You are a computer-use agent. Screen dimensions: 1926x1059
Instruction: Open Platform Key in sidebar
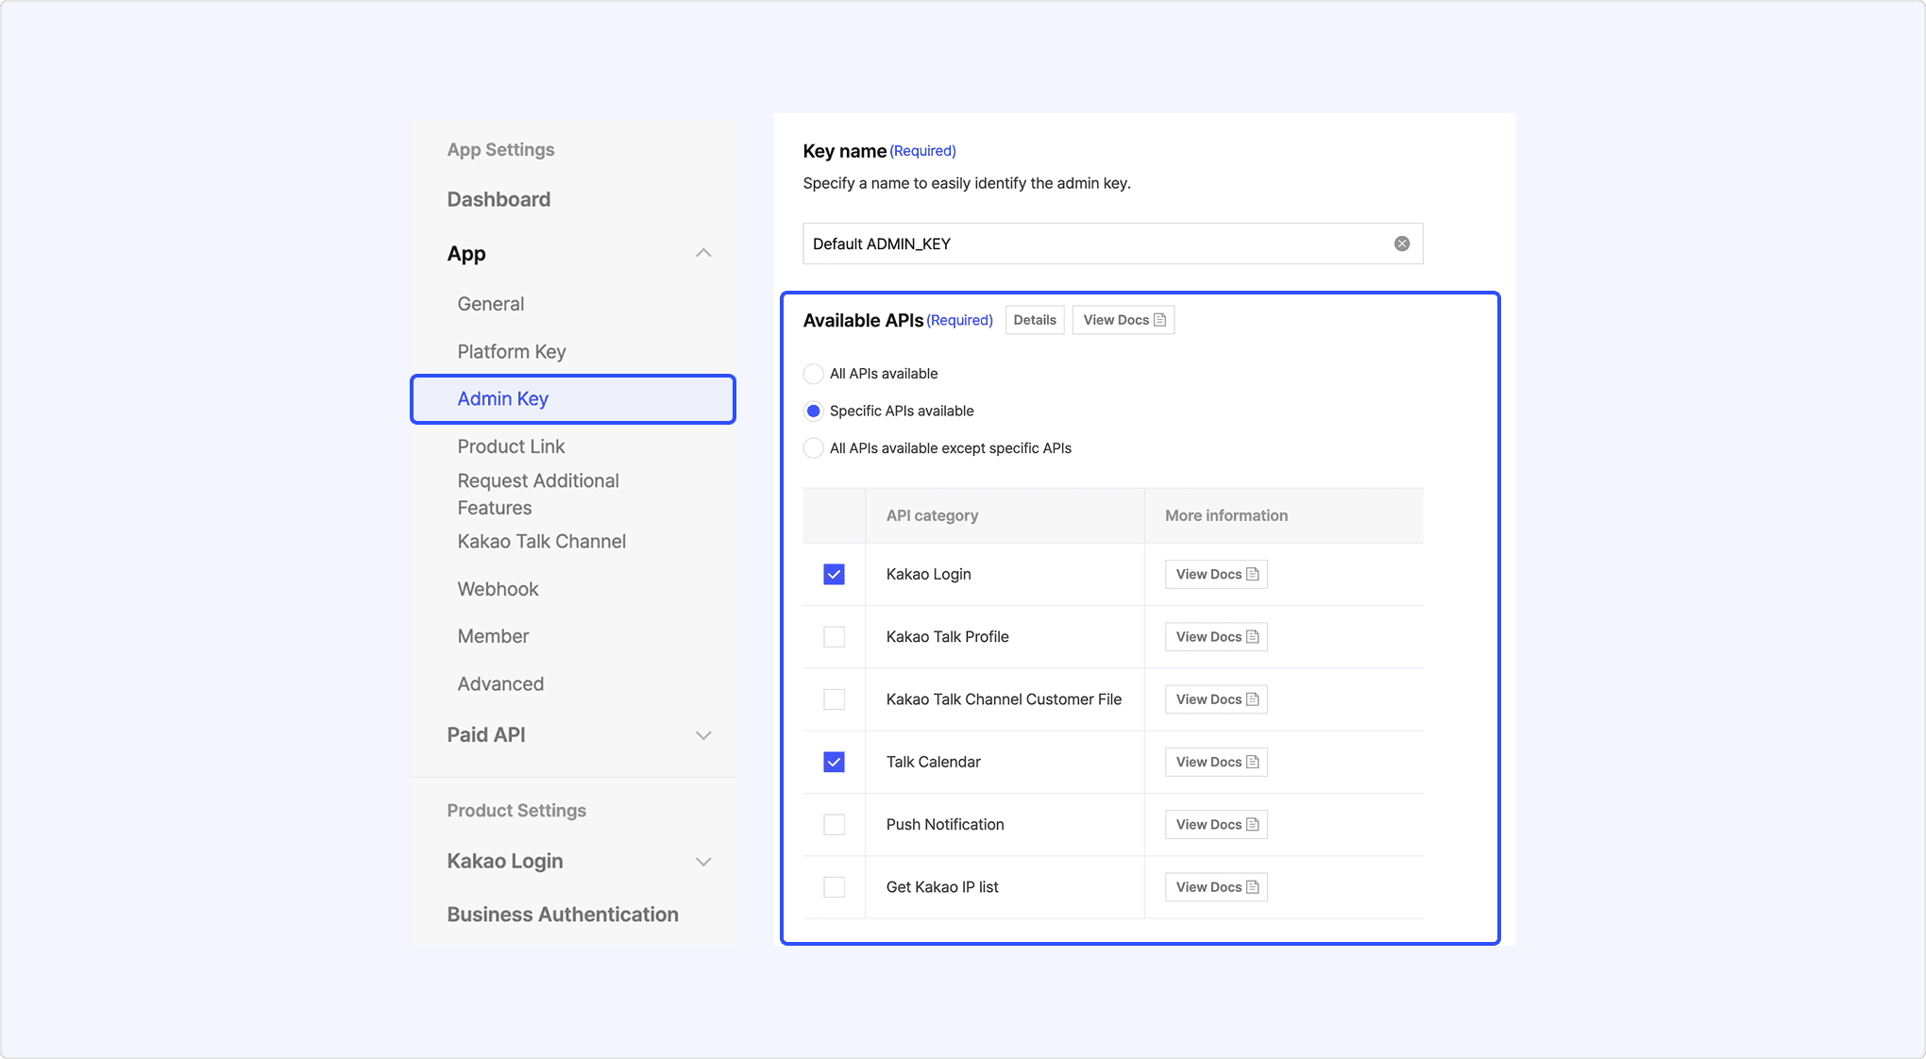[512, 351]
